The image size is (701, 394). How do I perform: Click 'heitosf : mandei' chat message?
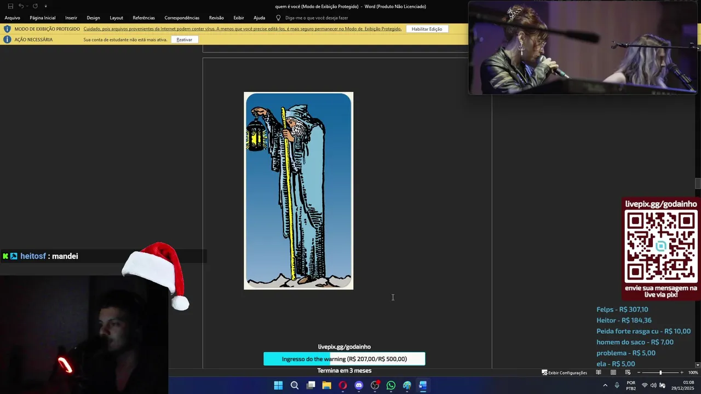click(x=49, y=256)
